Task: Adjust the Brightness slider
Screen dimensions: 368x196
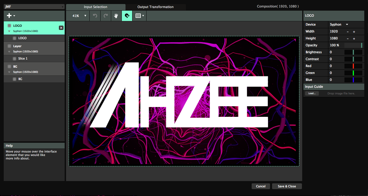Action: [353, 52]
